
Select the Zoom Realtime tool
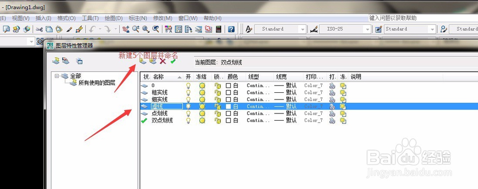click(x=136, y=29)
